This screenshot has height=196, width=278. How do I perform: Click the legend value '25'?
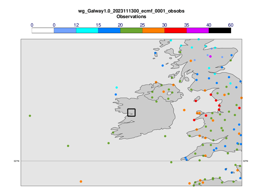point(142,25)
